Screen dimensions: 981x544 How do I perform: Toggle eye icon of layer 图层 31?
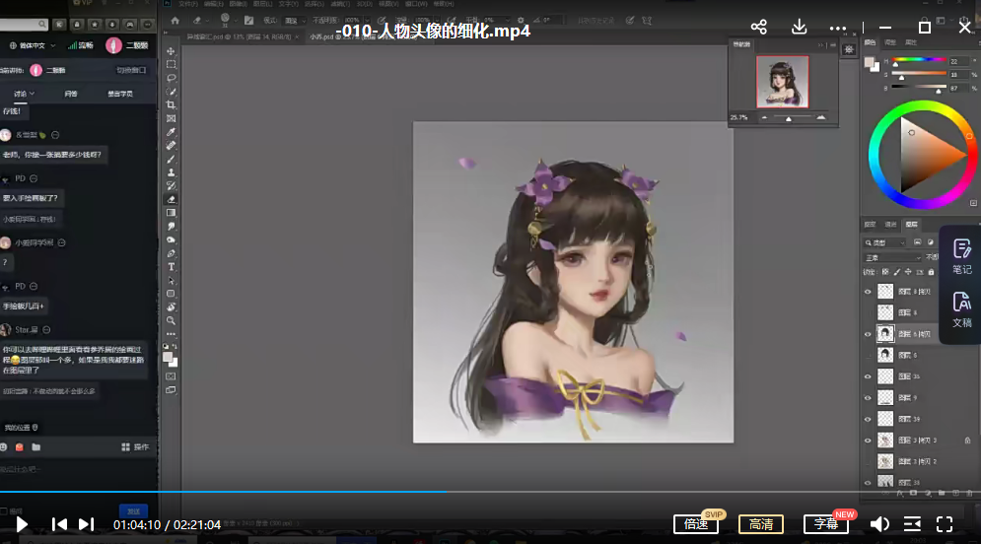pyautogui.click(x=868, y=376)
